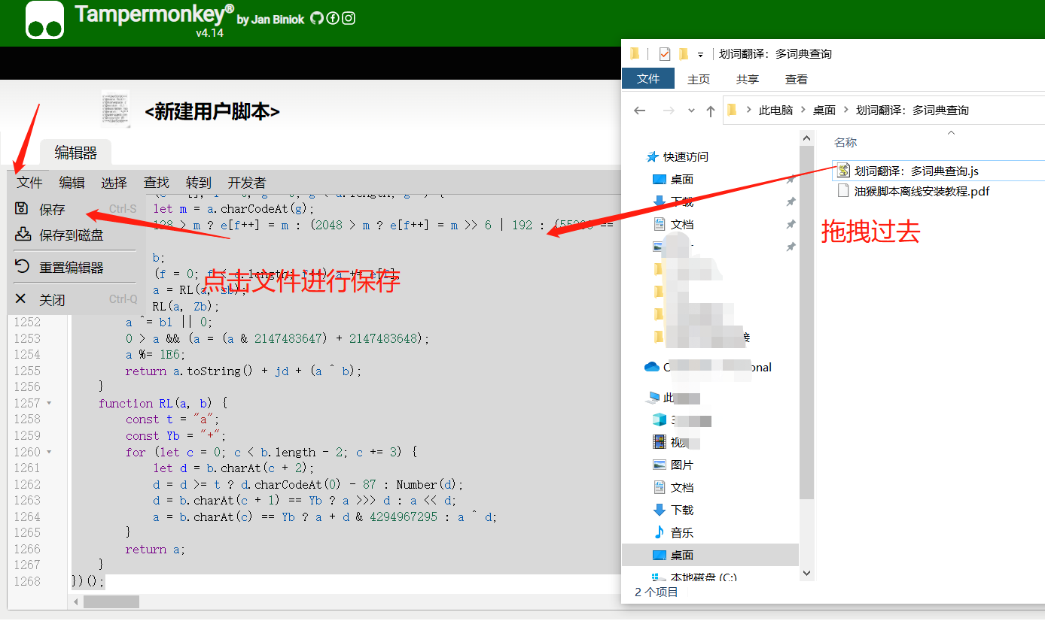The height and width of the screenshot is (621, 1045).
Task: Select file 油猴脚本离线安装教程.pdf
Action: tap(922, 191)
